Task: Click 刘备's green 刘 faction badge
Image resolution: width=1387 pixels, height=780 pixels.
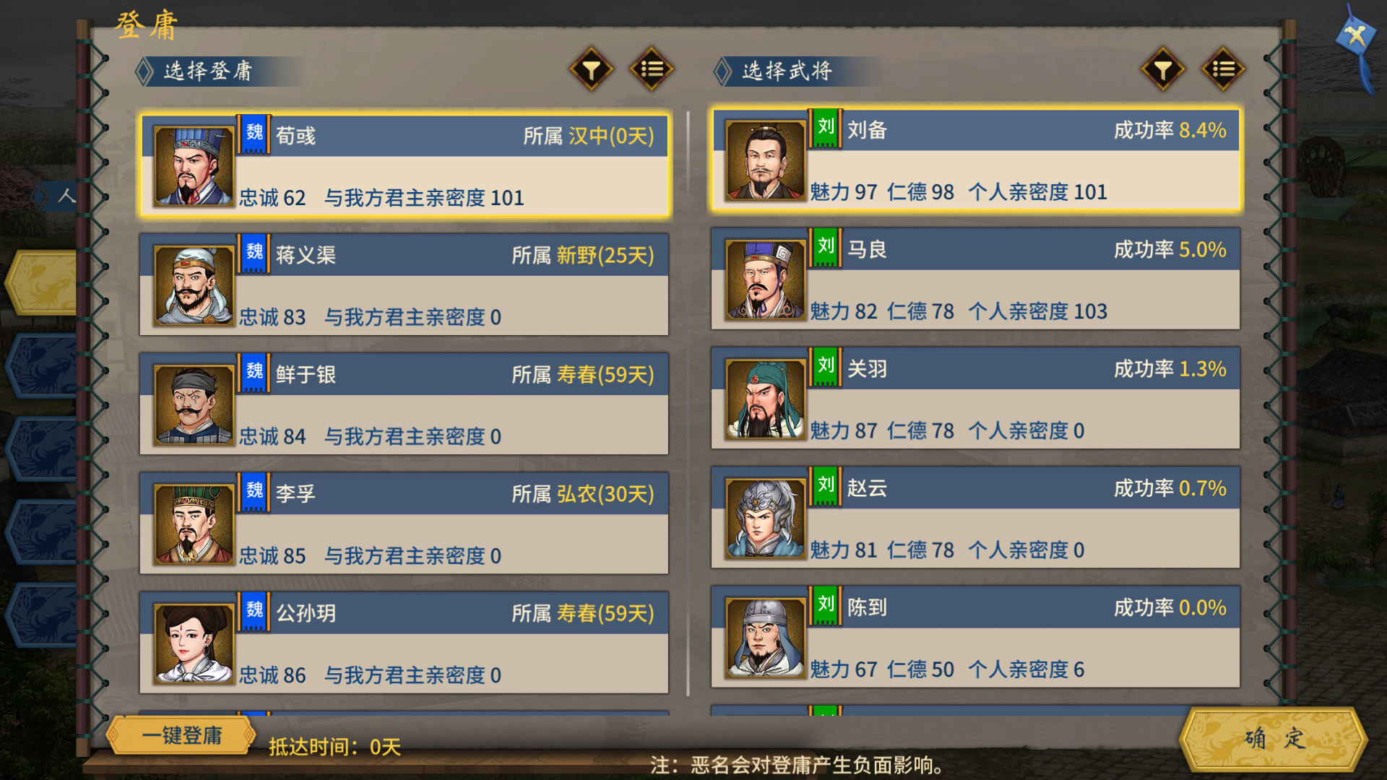Action: pyautogui.click(x=825, y=128)
